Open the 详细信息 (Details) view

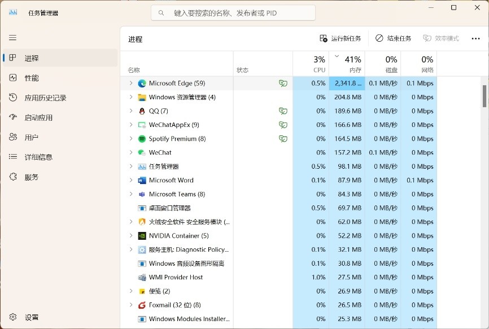[38, 156]
